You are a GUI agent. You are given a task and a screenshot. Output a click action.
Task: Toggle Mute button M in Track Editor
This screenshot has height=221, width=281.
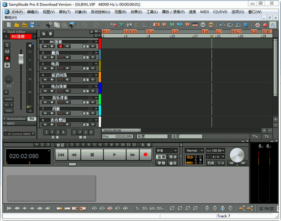[x=7, y=52]
